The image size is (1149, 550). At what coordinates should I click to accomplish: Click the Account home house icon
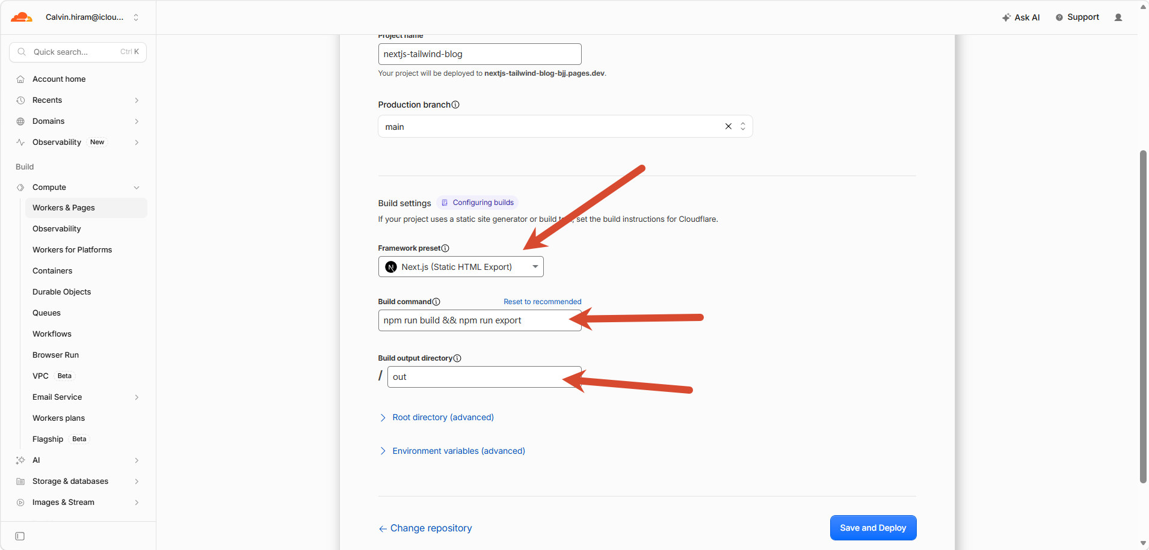pos(20,79)
